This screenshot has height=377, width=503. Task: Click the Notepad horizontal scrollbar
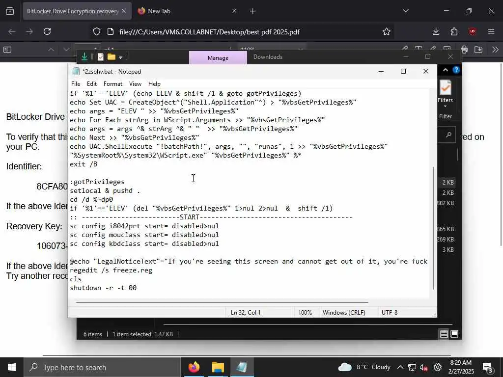coord(222,302)
